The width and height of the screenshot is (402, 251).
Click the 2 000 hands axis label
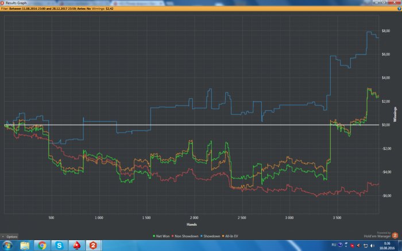194,218
